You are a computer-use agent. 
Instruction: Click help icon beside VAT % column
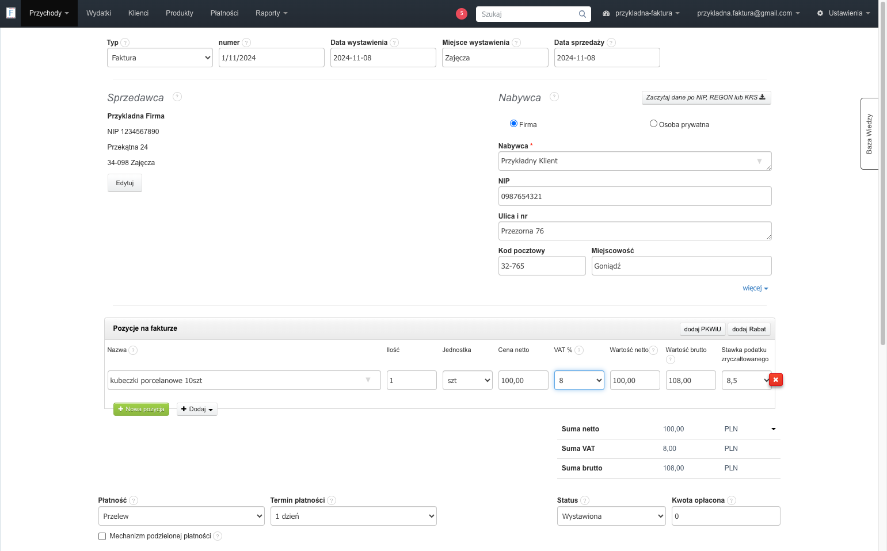click(579, 350)
